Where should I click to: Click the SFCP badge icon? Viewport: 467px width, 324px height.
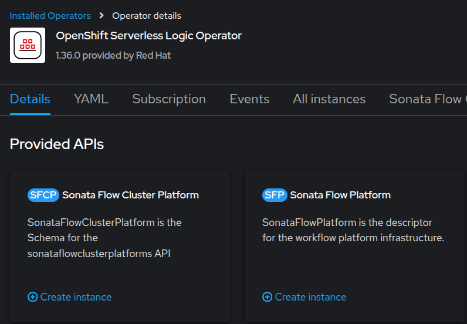pos(43,195)
